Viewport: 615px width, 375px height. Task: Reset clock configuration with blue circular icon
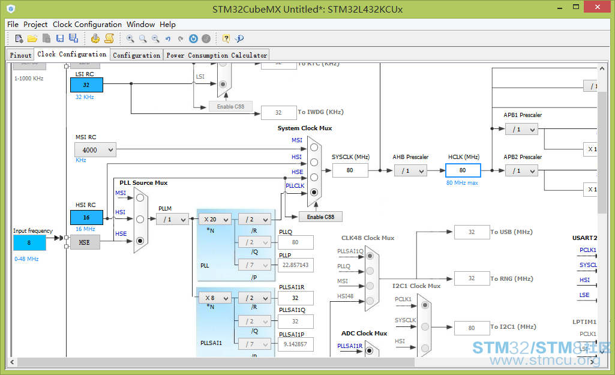193,38
